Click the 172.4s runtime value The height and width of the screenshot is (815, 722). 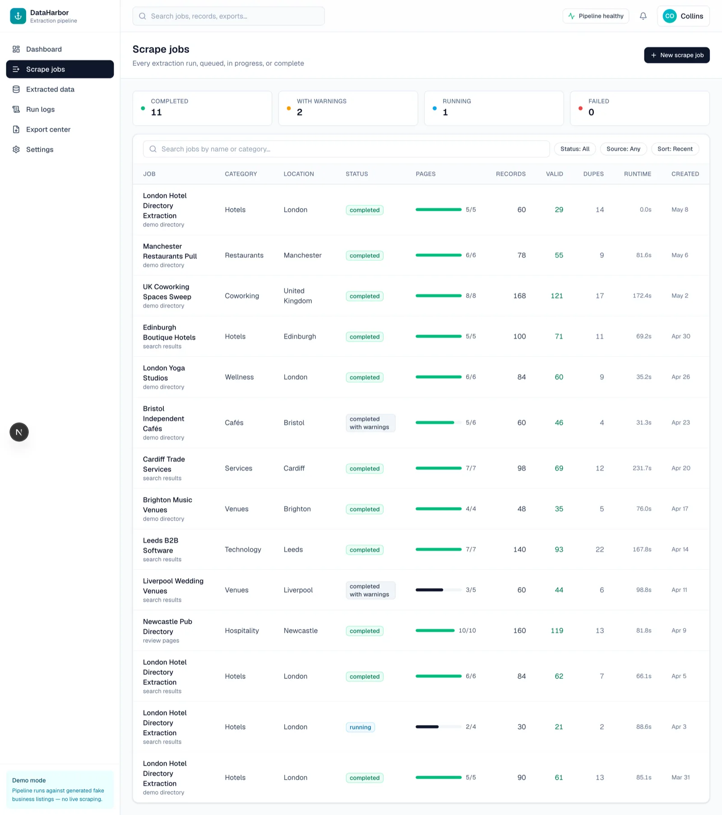642,296
